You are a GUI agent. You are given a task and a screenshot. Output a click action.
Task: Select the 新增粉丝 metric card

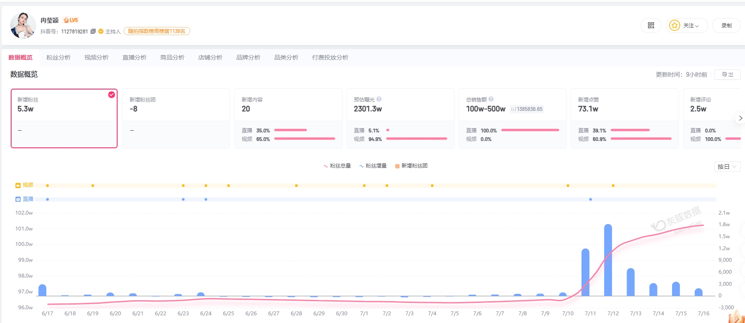coord(64,118)
